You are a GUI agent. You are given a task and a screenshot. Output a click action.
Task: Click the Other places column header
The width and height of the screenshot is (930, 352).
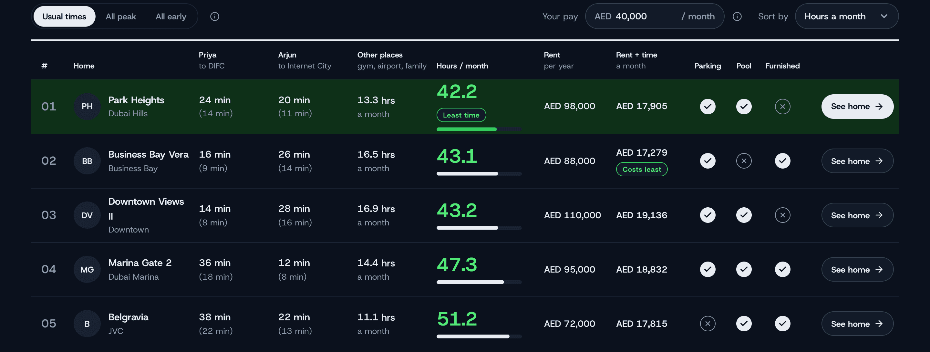[392, 60]
